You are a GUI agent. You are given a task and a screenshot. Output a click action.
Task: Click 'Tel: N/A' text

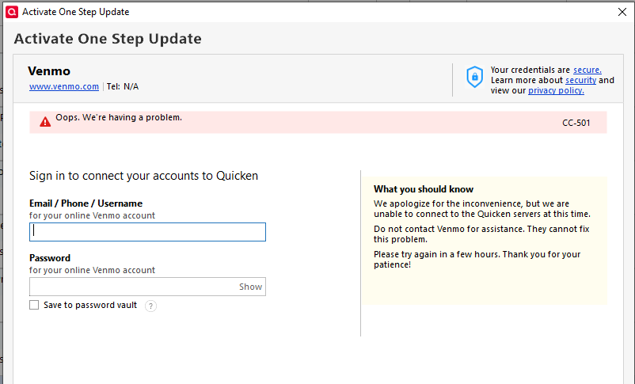pyautogui.click(x=123, y=86)
